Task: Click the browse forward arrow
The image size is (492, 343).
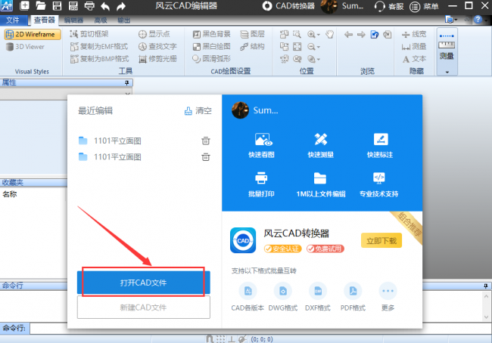Action: click(361, 34)
